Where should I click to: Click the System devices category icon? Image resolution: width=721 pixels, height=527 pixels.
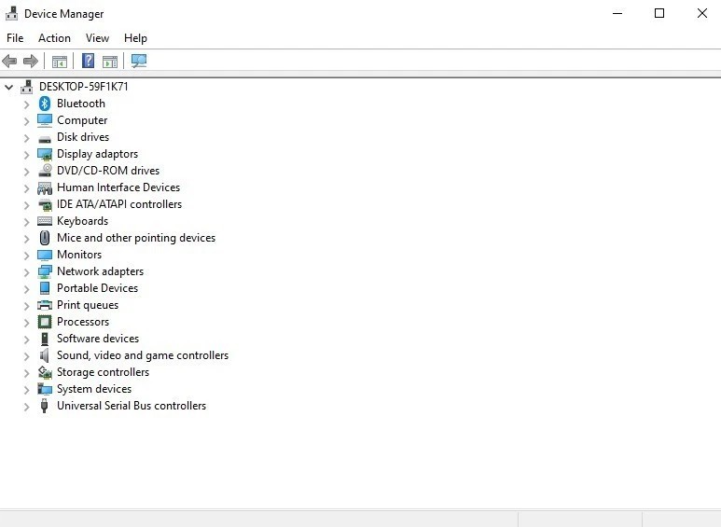[45, 389]
